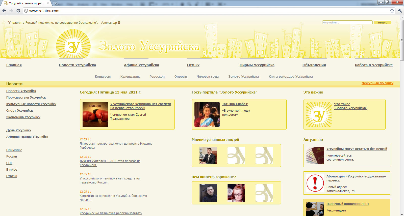The width and height of the screenshot is (404, 216).
Task: Open the Опросы submenu link
Action: pos(181,77)
